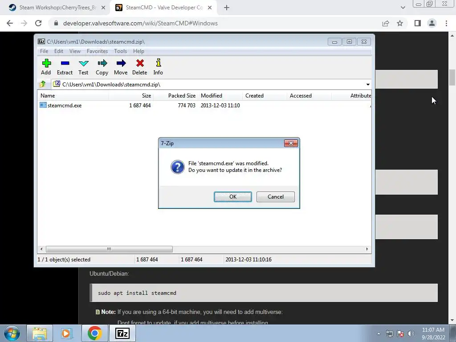Viewport: 456px width, 342px height.
Task: Click the right scroll arrow in the file list
Action: point(367,249)
